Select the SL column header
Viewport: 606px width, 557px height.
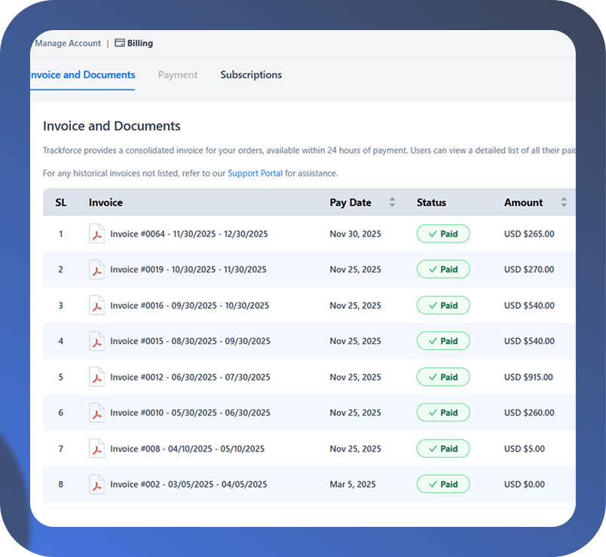click(x=61, y=202)
